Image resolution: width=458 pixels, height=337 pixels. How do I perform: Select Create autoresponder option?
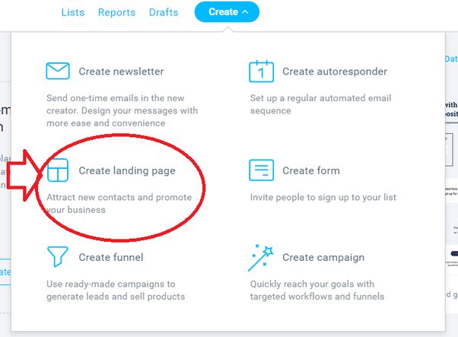point(335,72)
